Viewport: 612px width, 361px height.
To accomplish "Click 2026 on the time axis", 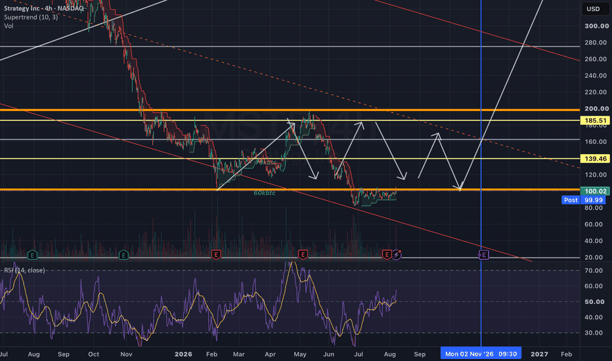I will click(x=183, y=354).
